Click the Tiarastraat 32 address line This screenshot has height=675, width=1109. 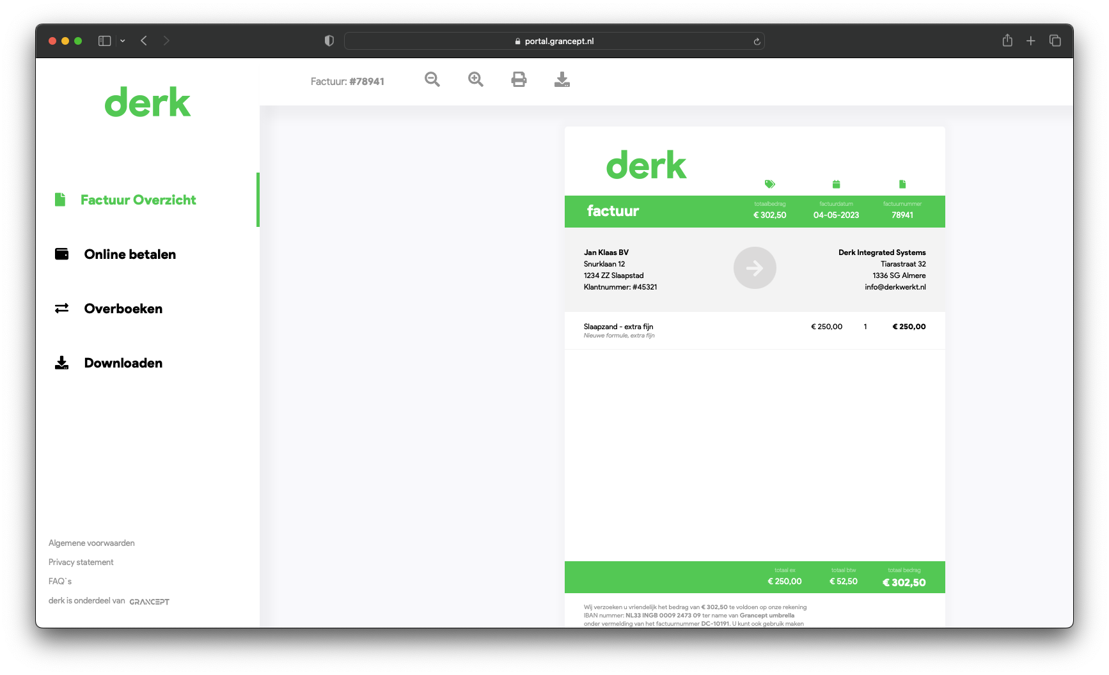(x=903, y=264)
